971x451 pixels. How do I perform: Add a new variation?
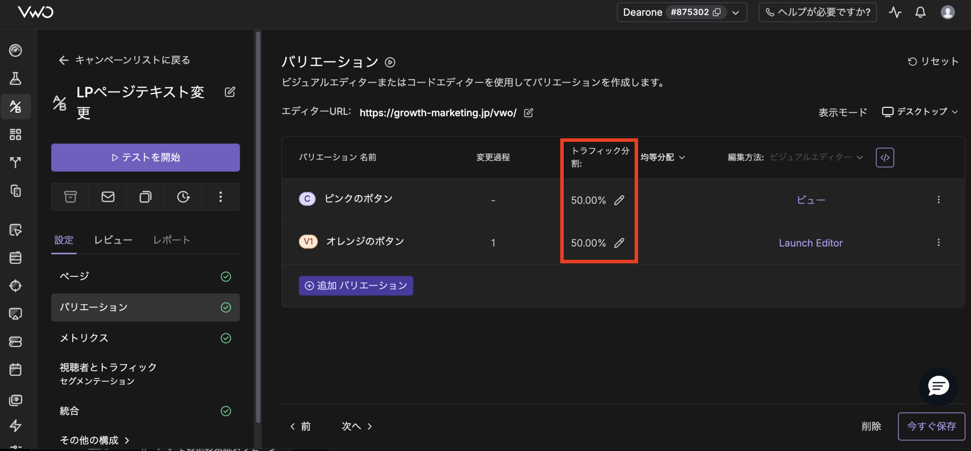click(355, 286)
